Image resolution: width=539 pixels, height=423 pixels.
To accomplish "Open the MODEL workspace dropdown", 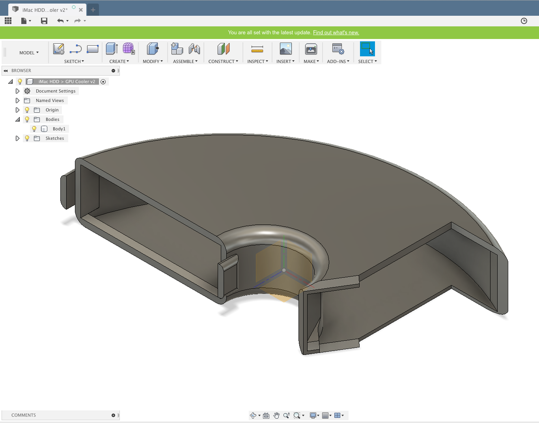I will (x=29, y=53).
